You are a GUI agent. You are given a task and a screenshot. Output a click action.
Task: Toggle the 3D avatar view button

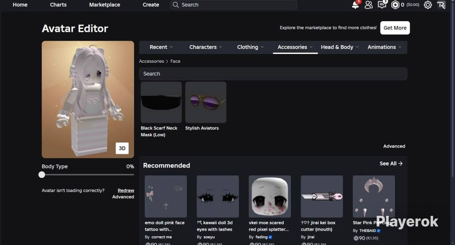[122, 148]
